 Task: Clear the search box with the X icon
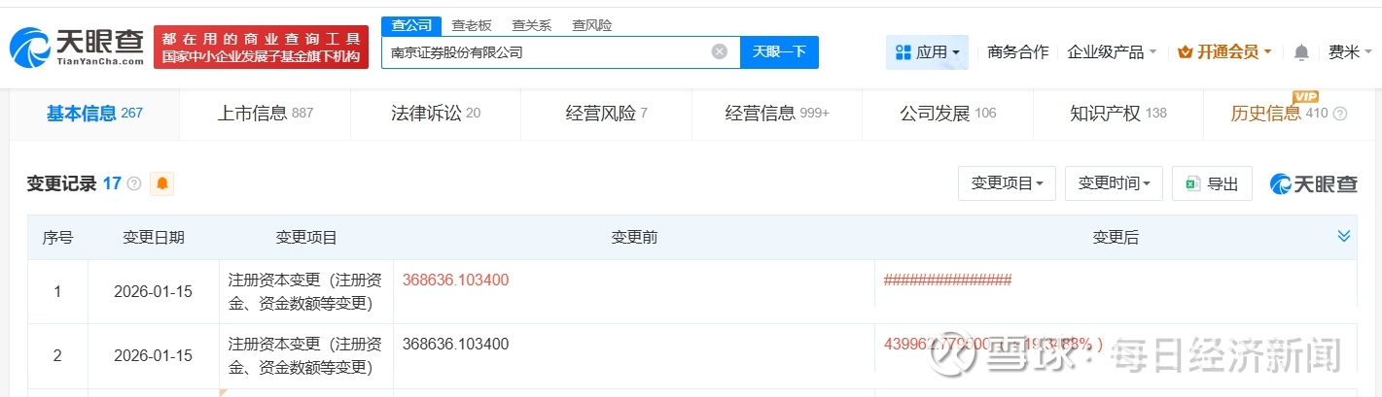pos(719,52)
